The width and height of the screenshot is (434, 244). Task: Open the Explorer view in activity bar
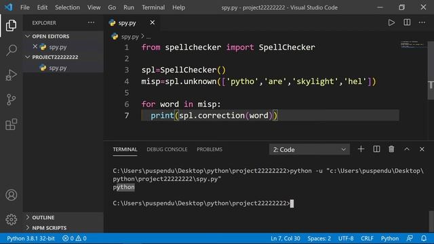tap(11, 26)
